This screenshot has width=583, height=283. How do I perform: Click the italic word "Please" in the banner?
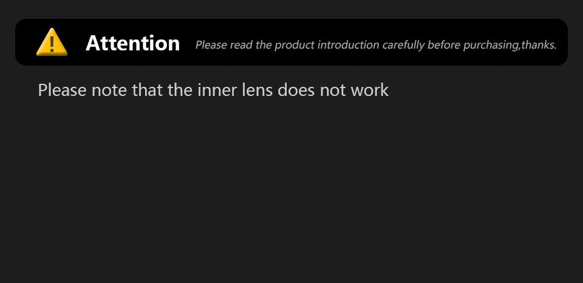coord(211,45)
